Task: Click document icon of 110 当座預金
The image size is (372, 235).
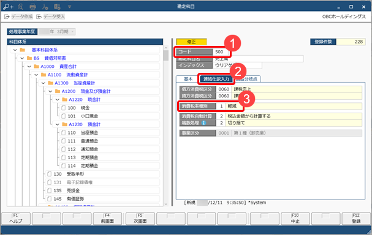Action: tap(63, 133)
